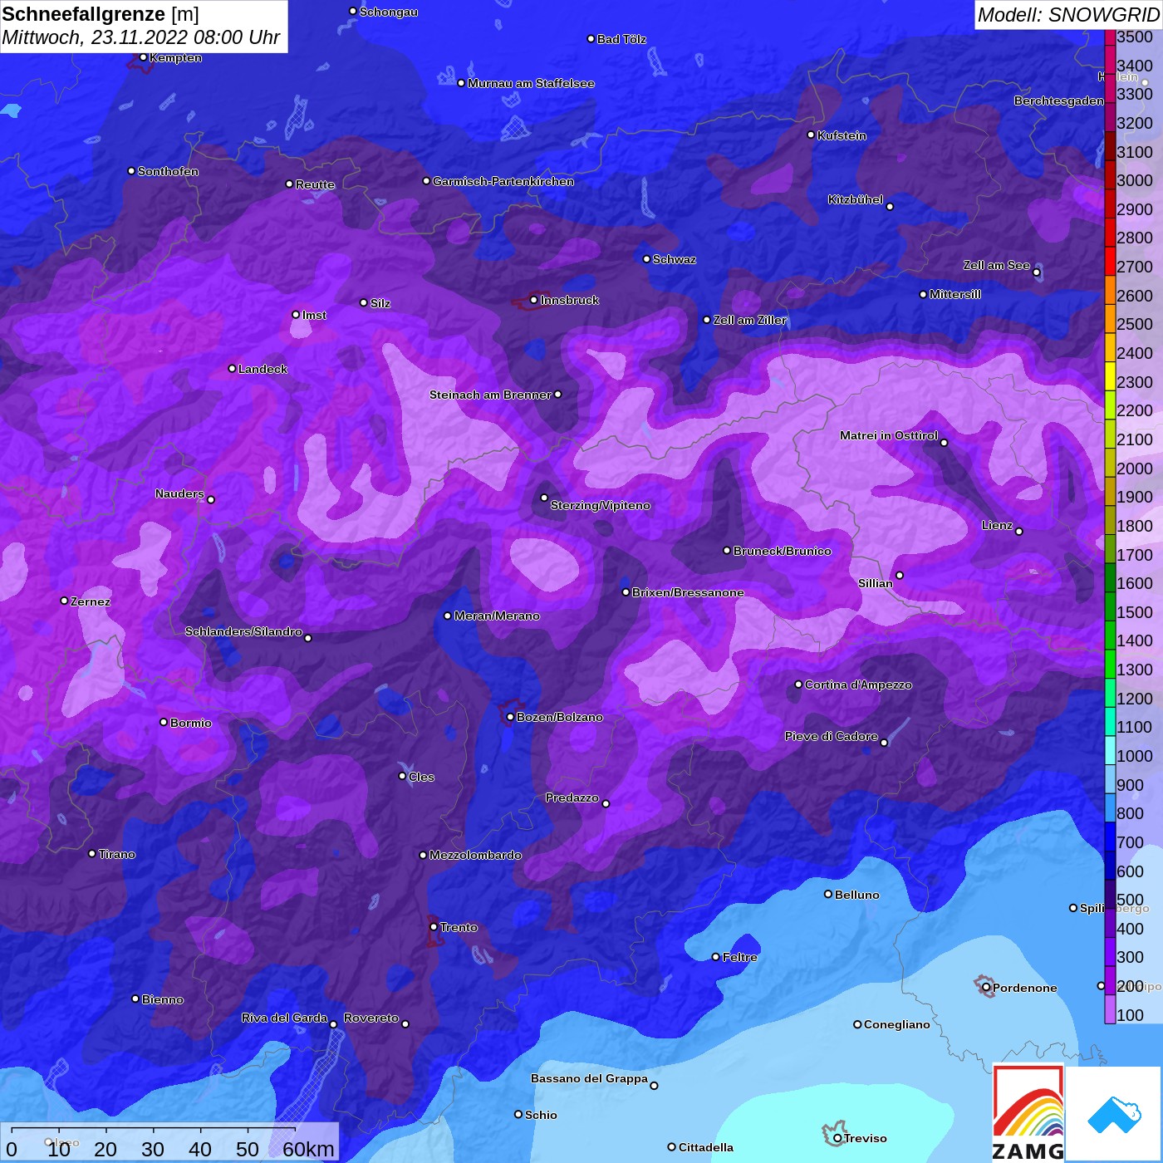This screenshot has width=1163, height=1163.
Task: Click the Treviso city marker dot
Action: [837, 1138]
